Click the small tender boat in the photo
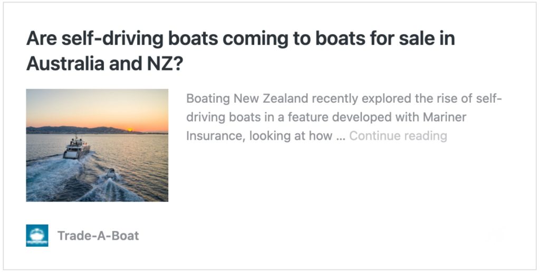The width and height of the screenshot is (540, 272). pyautogui.click(x=111, y=174)
